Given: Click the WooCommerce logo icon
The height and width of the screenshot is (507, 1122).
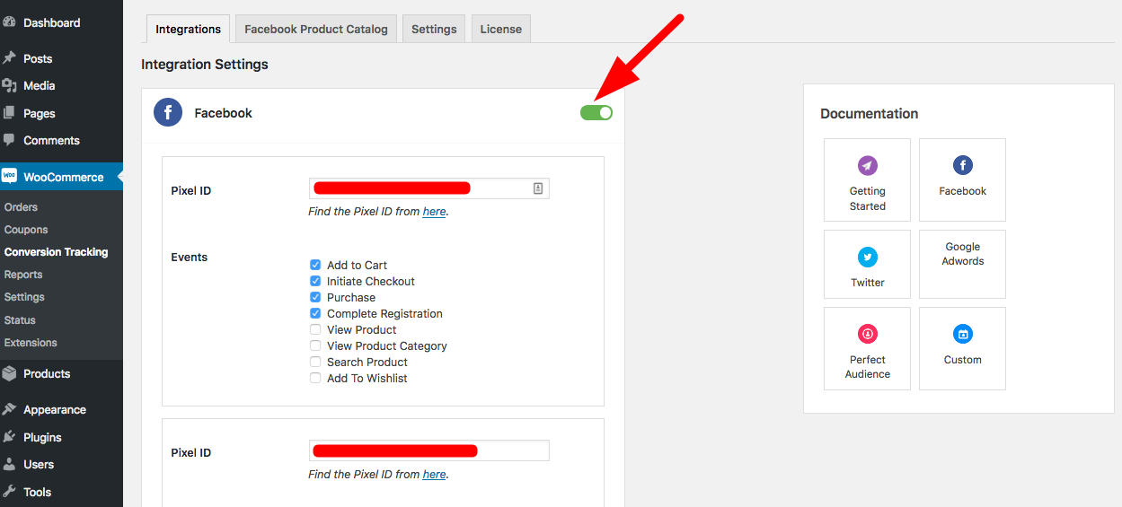Looking at the screenshot, I should pos(9,177).
